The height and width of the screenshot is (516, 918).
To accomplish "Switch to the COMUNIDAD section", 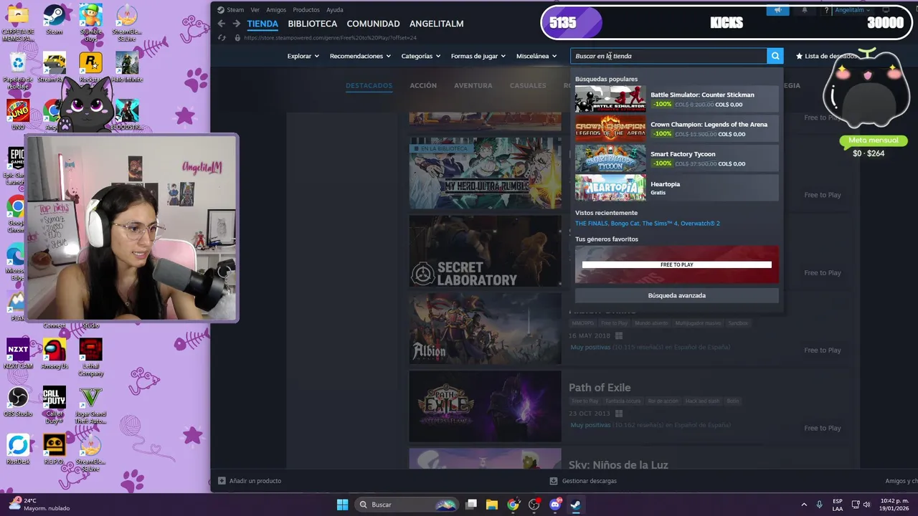I will point(373,24).
